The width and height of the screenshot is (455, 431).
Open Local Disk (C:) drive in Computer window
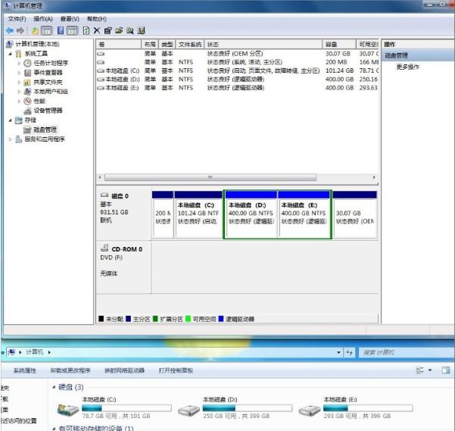[x=114, y=408]
